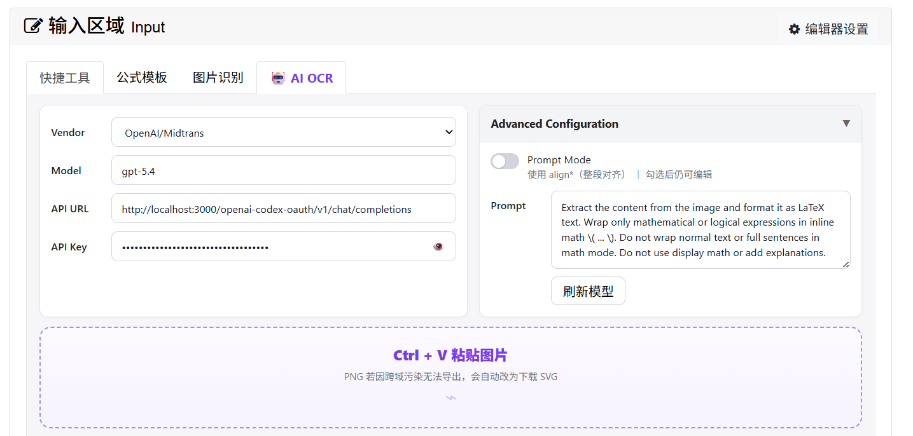913x436 pixels.
Task: Open the Vendor dropdown list
Action: point(283,132)
